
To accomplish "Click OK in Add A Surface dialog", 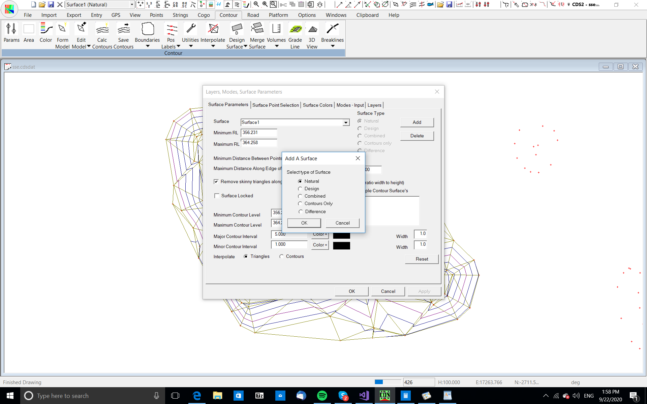I will tap(304, 223).
